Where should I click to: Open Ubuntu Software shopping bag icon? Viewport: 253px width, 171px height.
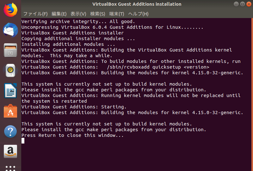pyautogui.click(x=10, y=111)
